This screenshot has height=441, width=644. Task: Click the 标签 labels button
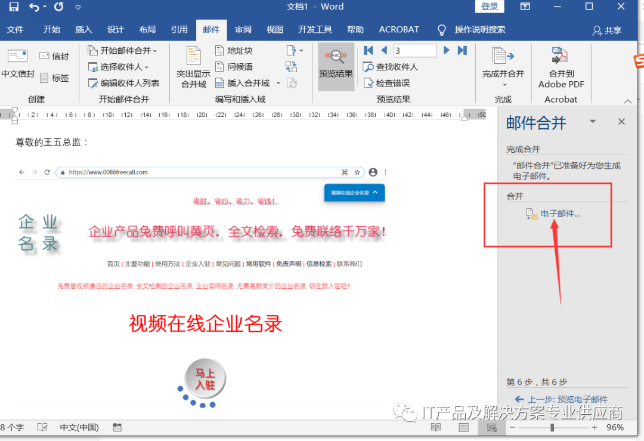(54, 78)
